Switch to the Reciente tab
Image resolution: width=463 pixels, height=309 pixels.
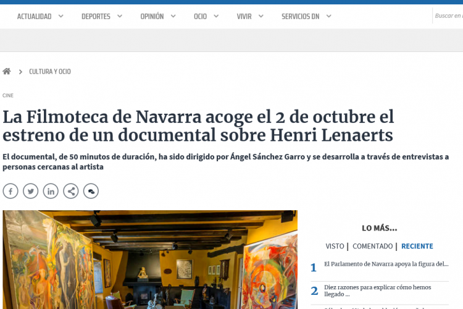[417, 246]
